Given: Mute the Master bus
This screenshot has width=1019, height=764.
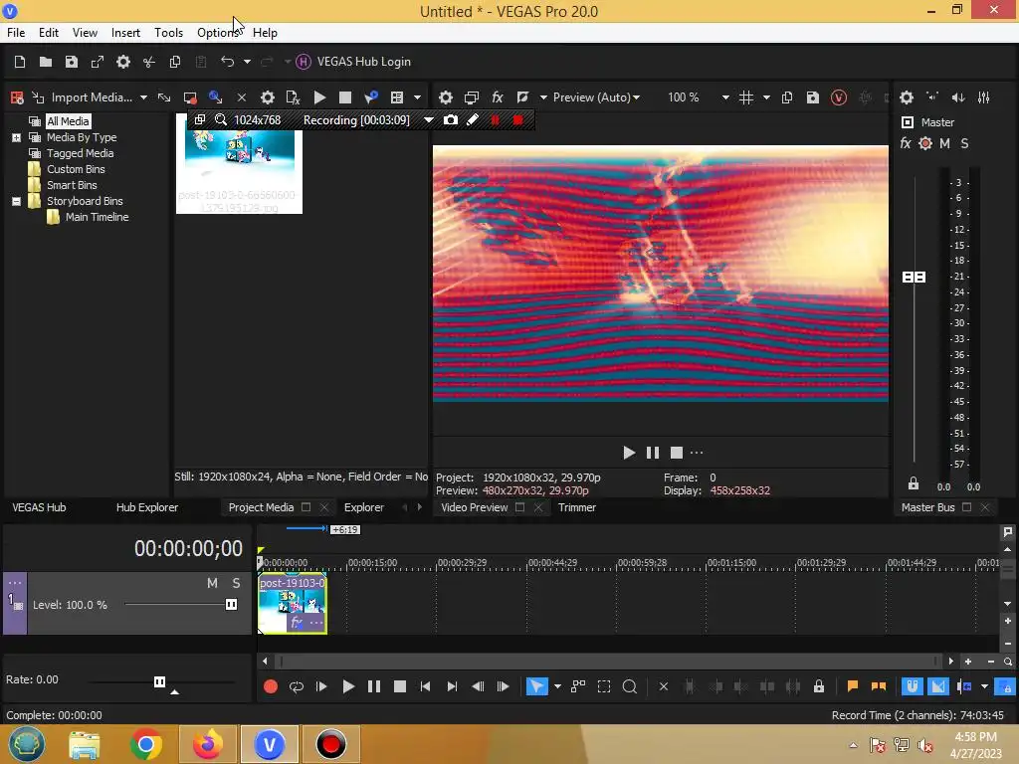Looking at the screenshot, I should 944,143.
